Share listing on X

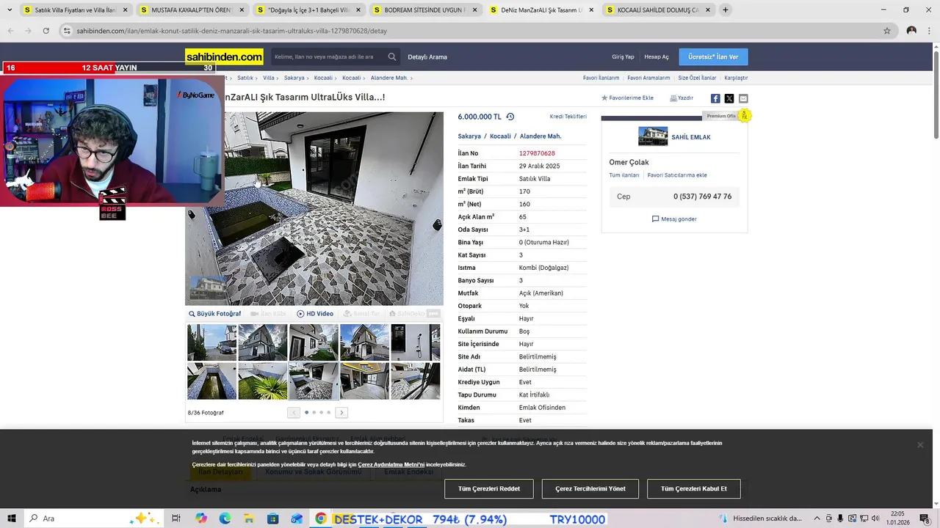pos(729,98)
